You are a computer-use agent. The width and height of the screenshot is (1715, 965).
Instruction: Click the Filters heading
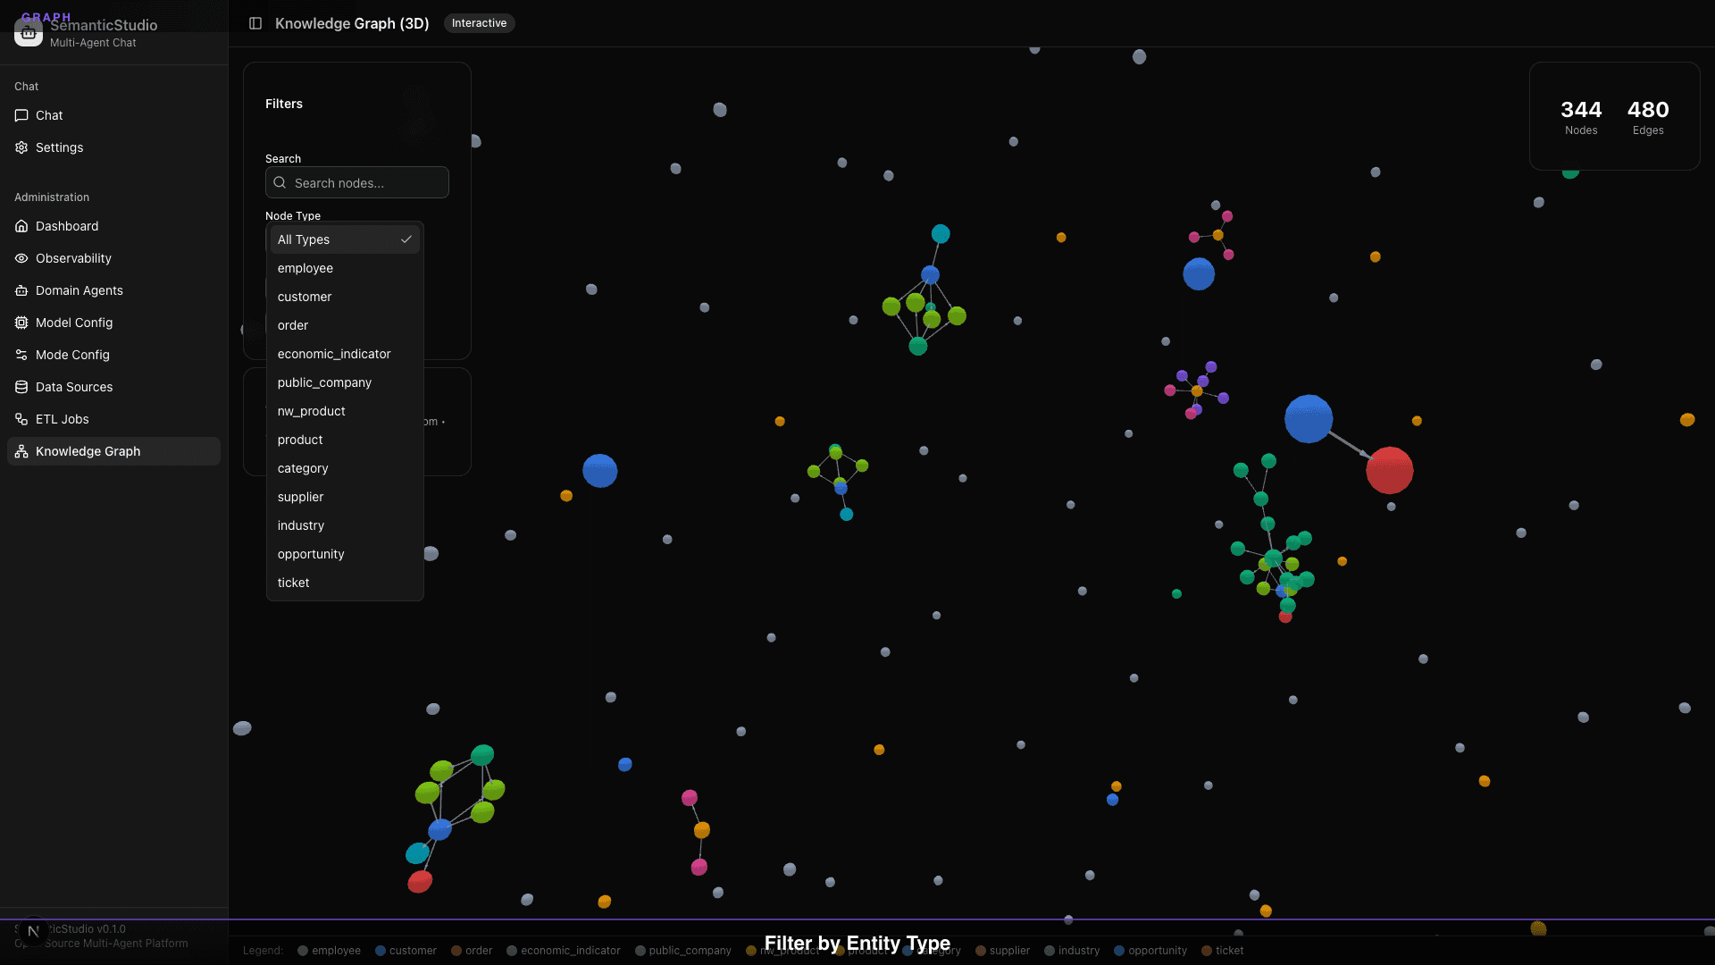point(284,104)
